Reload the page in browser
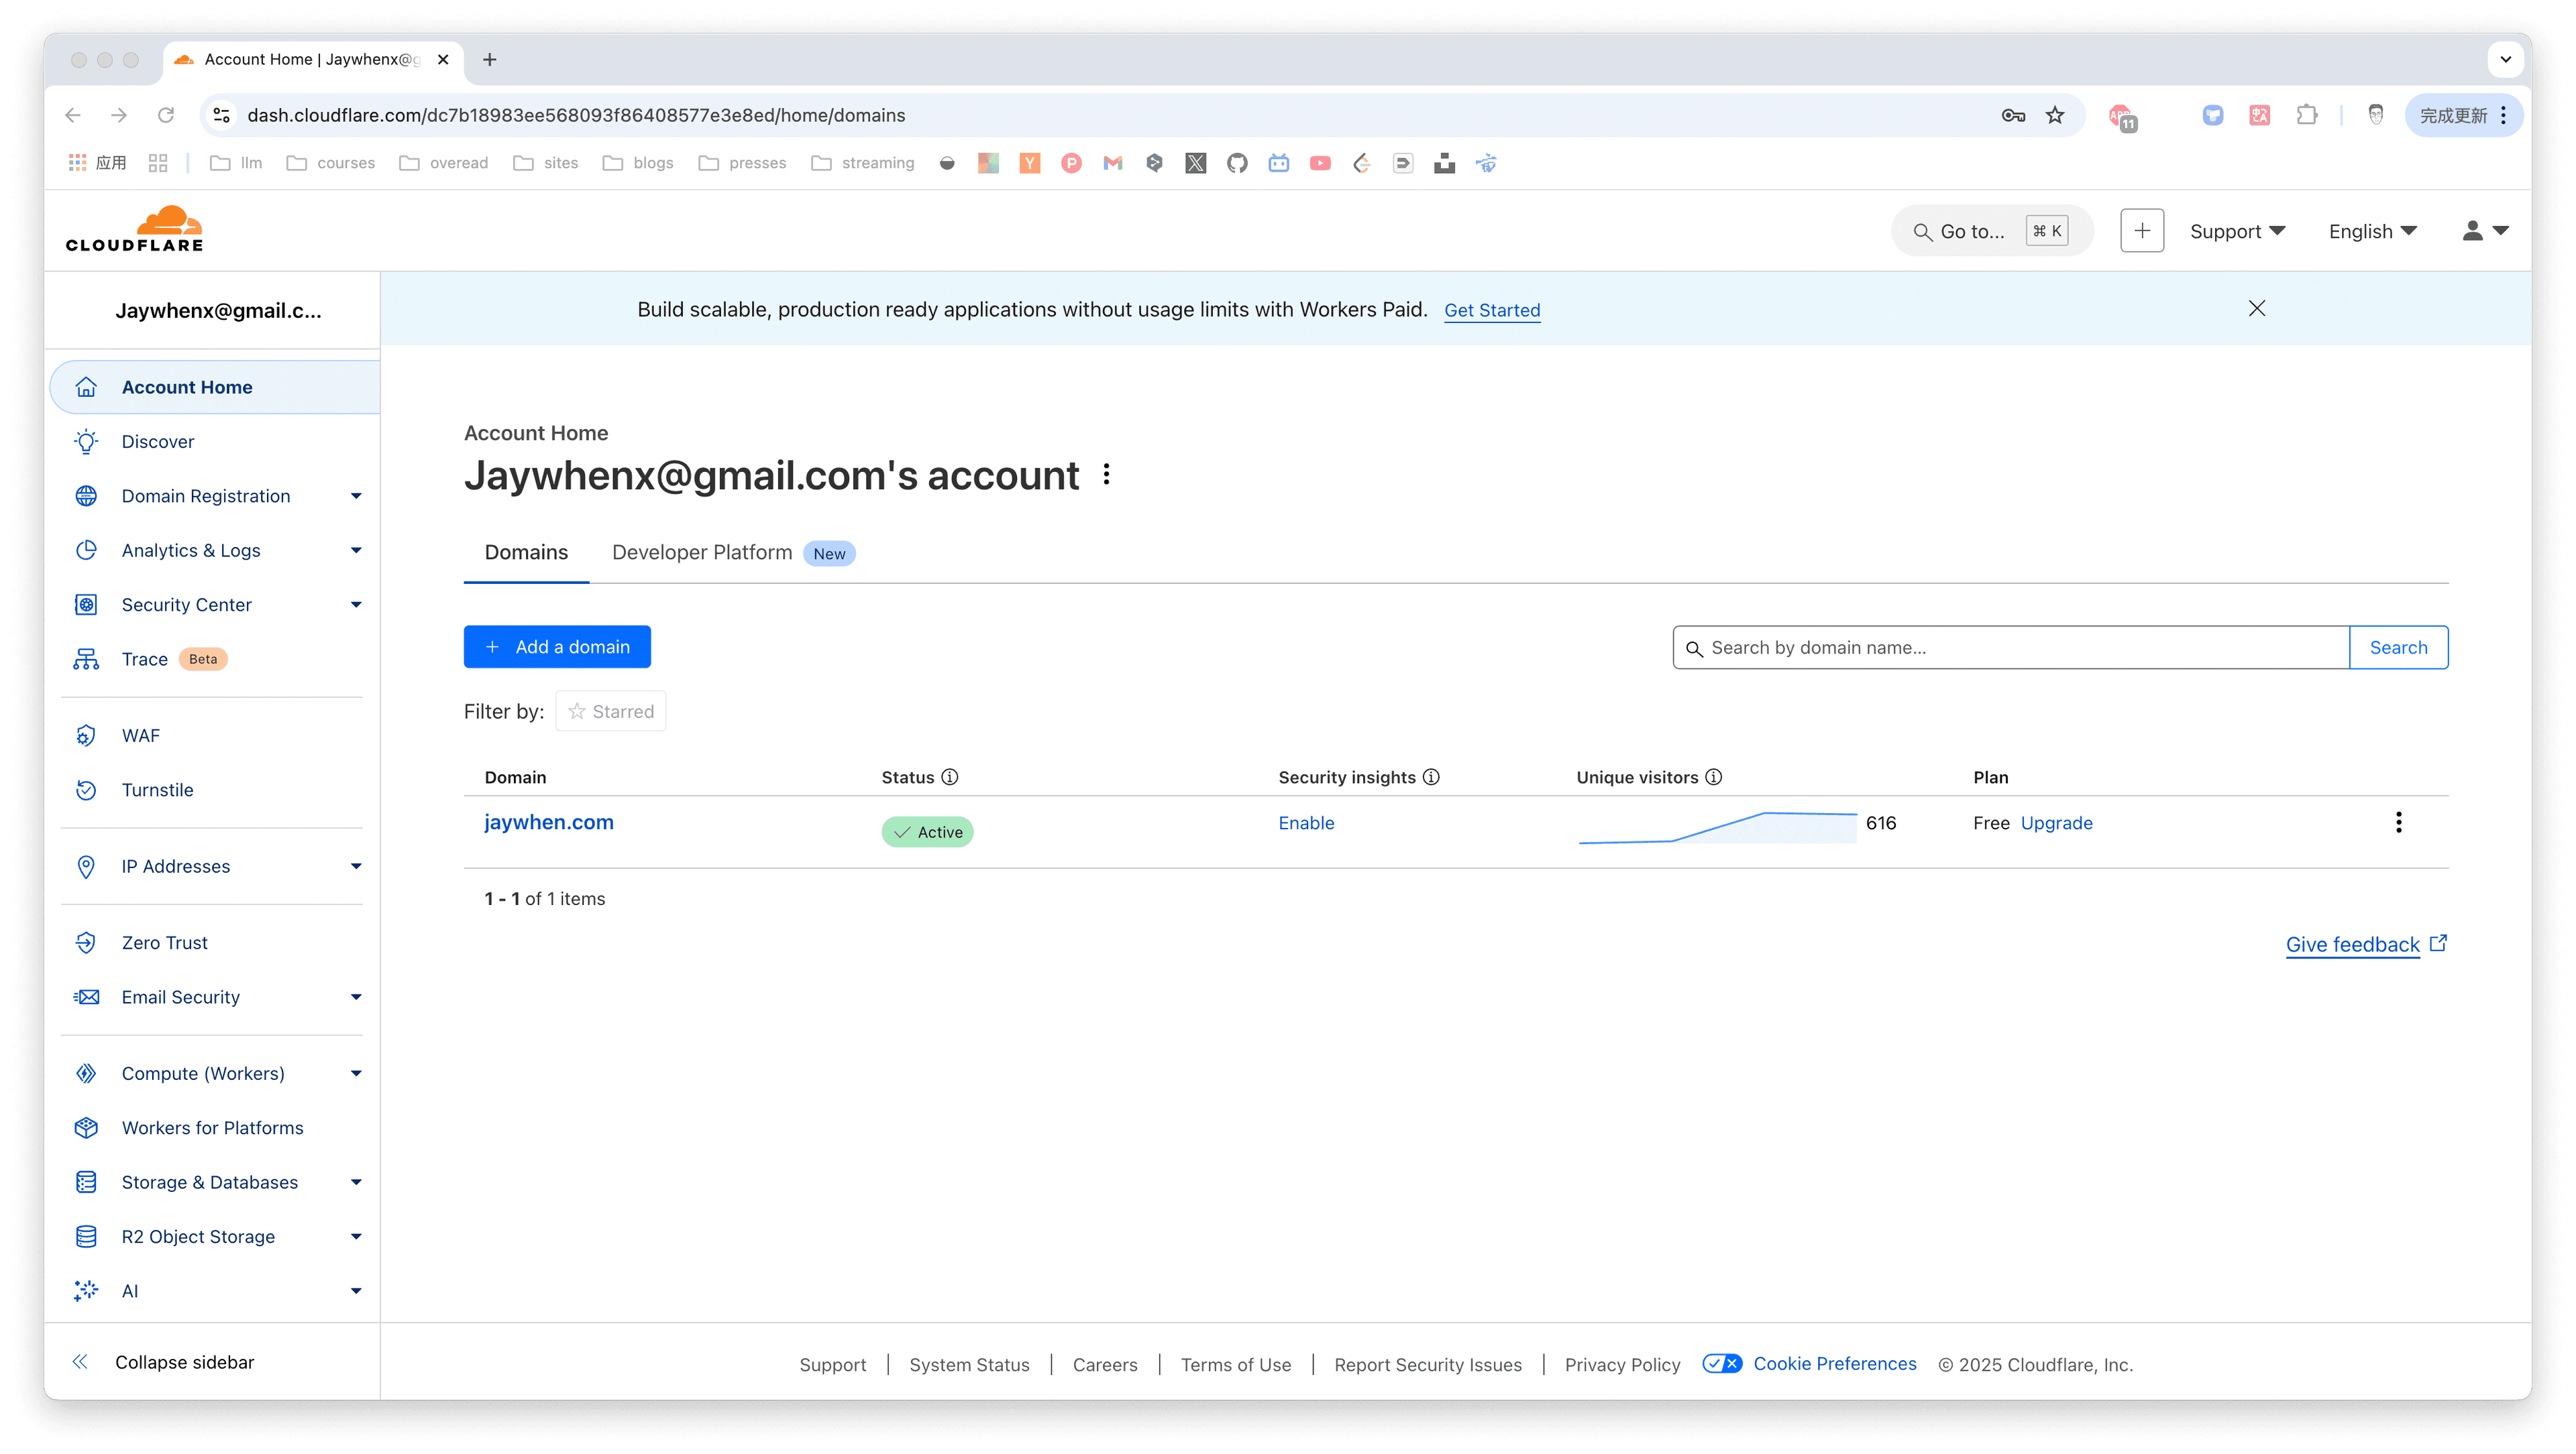Screen dimensions: 2576x1454 [166, 115]
